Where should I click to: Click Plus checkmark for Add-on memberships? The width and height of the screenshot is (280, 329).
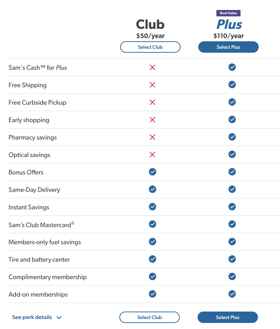tap(232, 294)
